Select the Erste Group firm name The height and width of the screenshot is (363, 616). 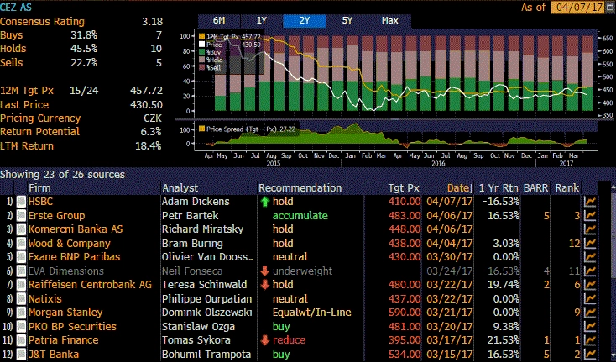(x=56, y=215)
